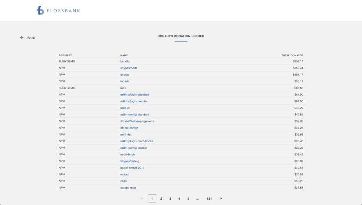This screenshot has height=205, width=362.
Task: Click the $36.68 donation amount
Action: pyautogui.click(x=299, y=134)
